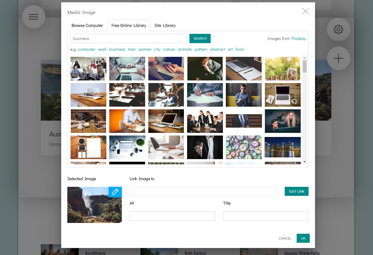
Task: Click the 'food' example keyword
Action: tap(240, 49)
